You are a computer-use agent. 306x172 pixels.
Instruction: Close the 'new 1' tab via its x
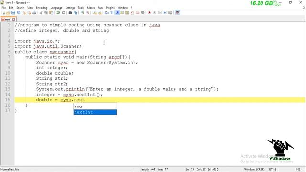(x=14, y=19)
